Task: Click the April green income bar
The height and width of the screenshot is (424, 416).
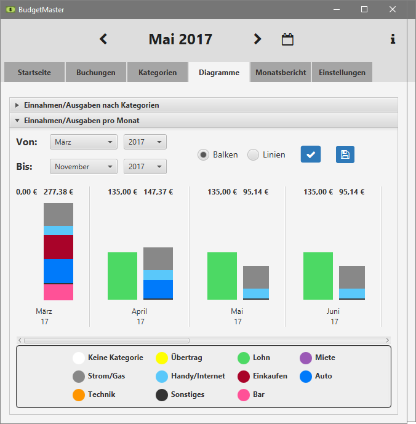Action: (x=122, y=276)
